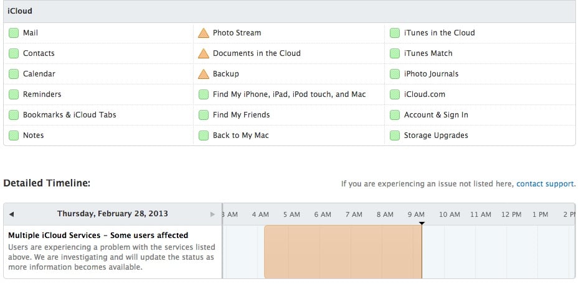Viewport: 581px width, 284px height.
Task: Select the Bookmarks & iCloud Tabs label
Action: [x=70, y=115]
